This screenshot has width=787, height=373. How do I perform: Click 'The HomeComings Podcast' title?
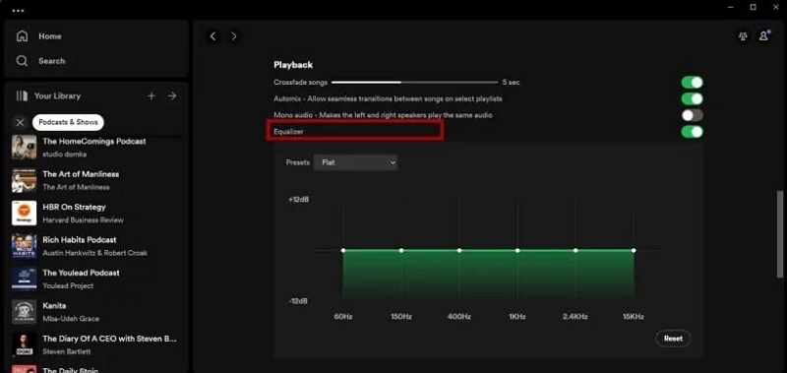[x=94, y=141]
